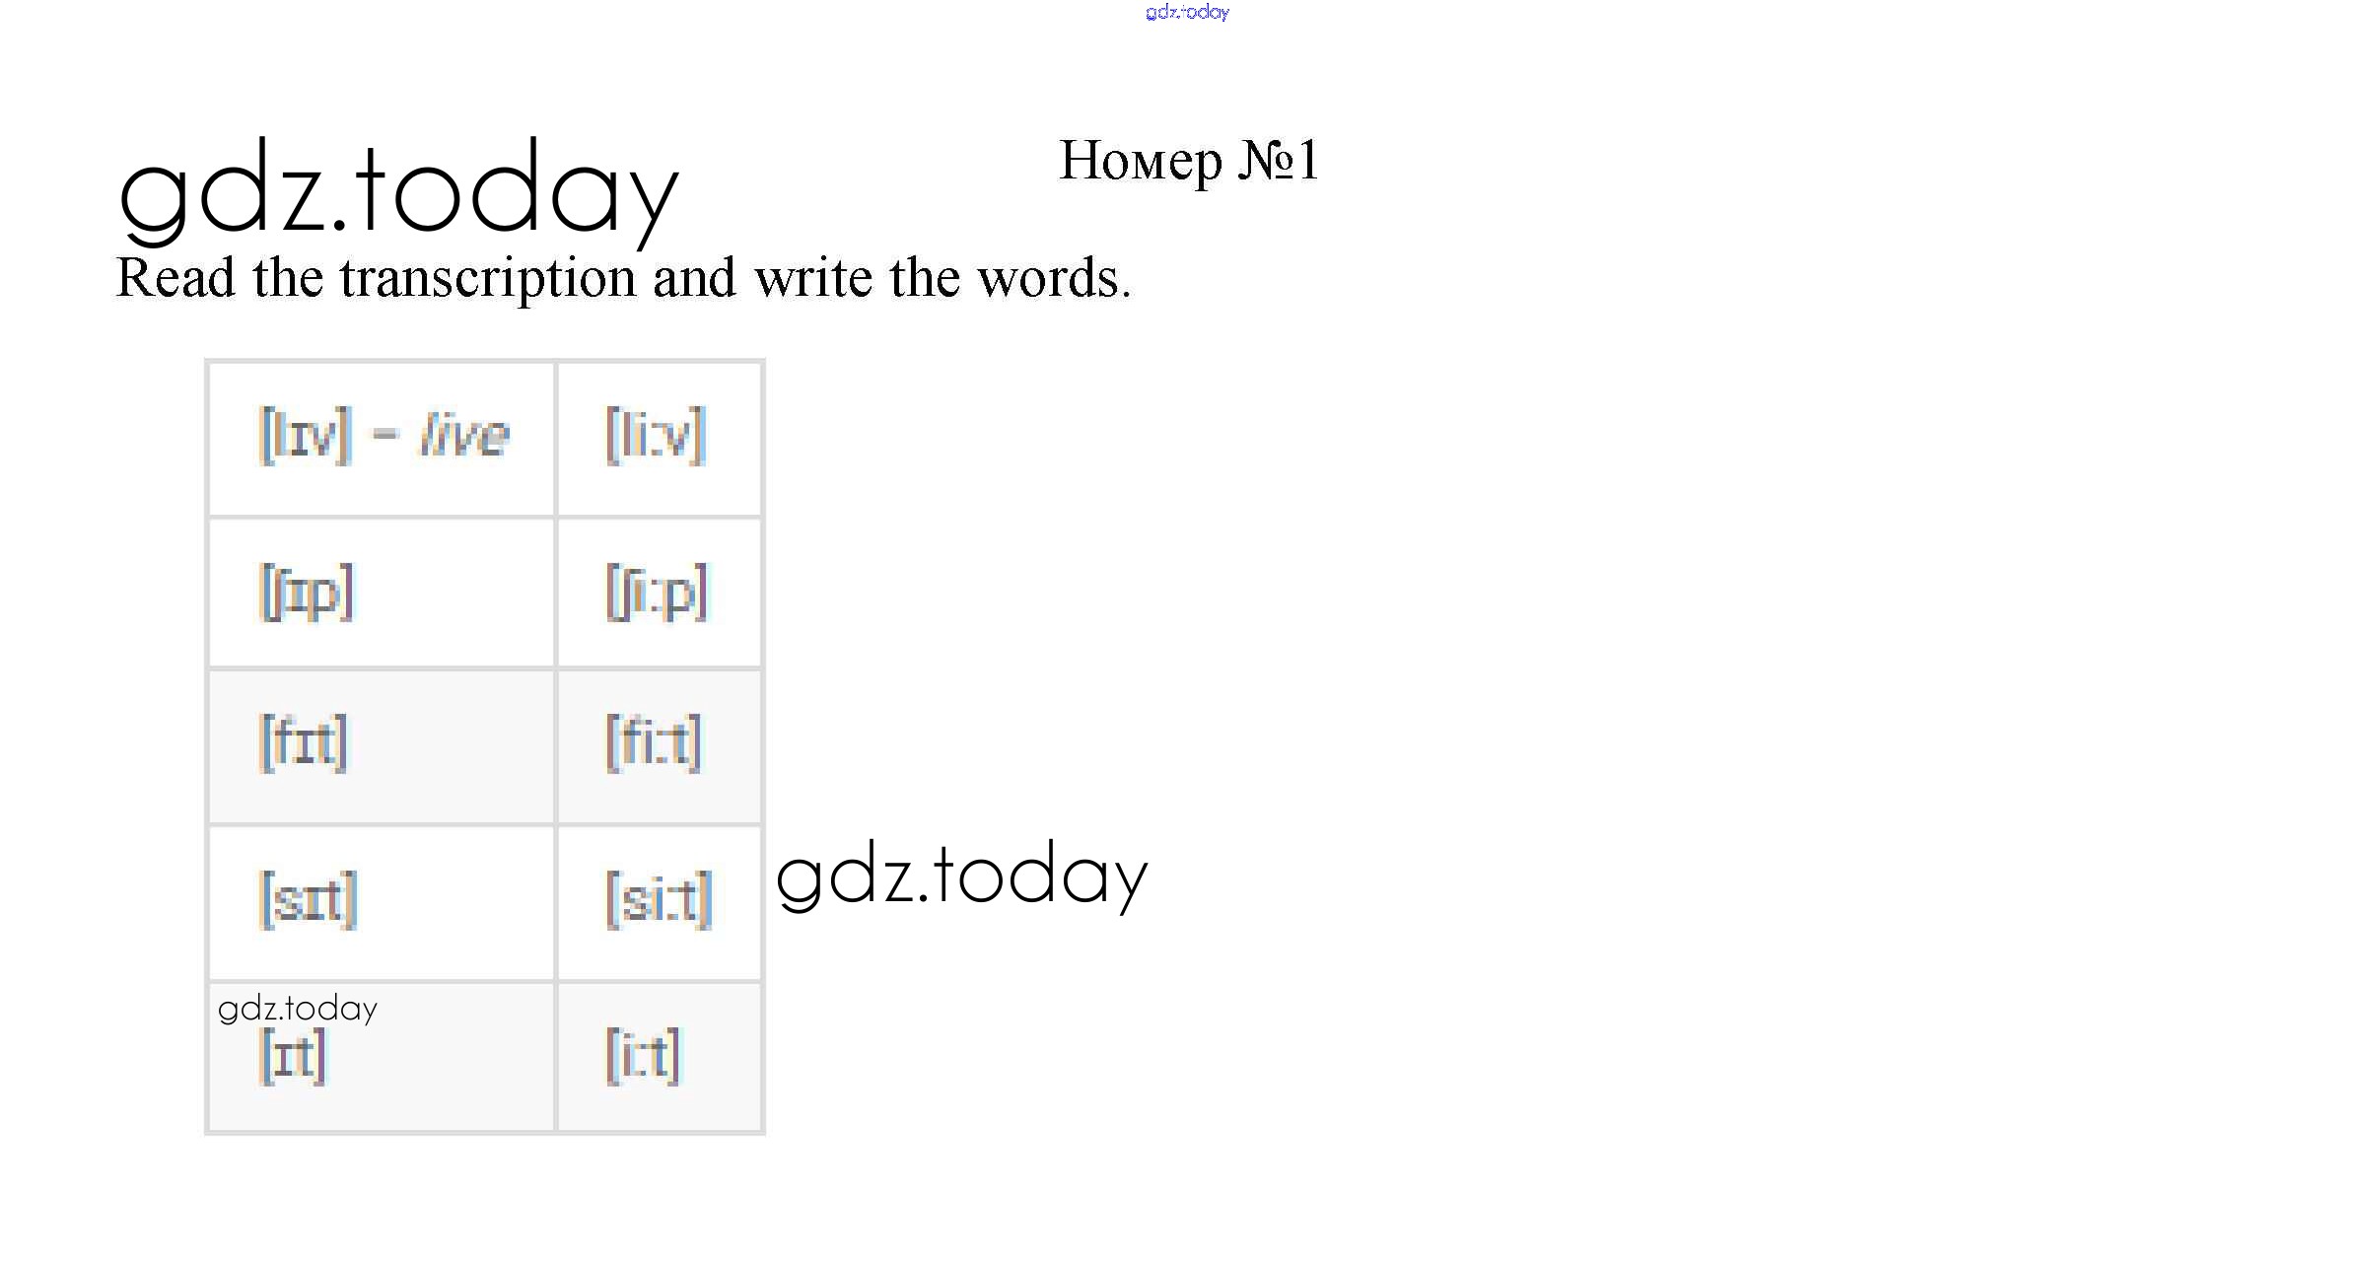Click the word "transcription" in the instruction
2374x1264 pixels.
[488, 278]
